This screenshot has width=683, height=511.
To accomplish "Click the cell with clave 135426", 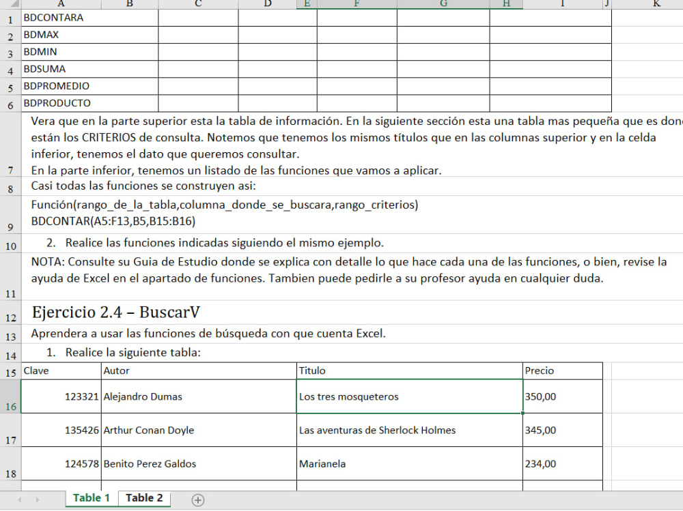I will pyautogui.click(x=61, y=430).
